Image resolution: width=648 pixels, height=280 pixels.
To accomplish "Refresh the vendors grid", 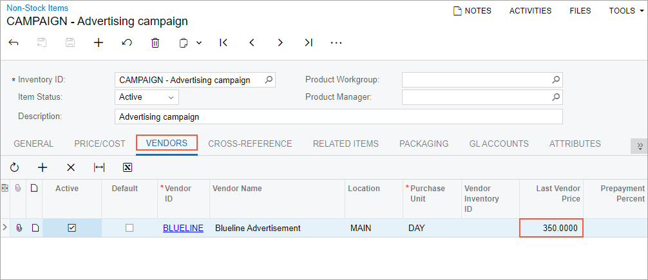I will click(x=14, y=167).
